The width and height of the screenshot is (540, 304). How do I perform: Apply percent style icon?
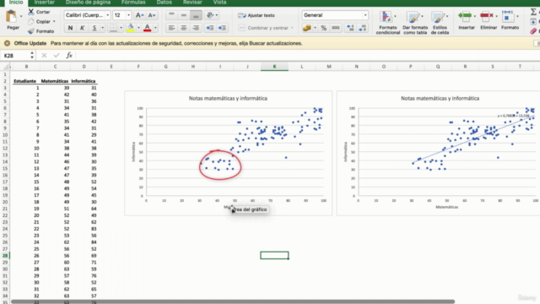point(324,28)
